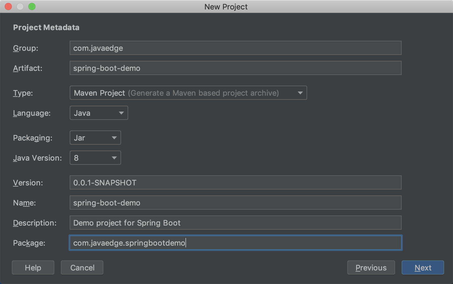Image resolution: width=453 pixels, height=284 pixels.
Task: Click the Java Version label
Action: [38, 158]
